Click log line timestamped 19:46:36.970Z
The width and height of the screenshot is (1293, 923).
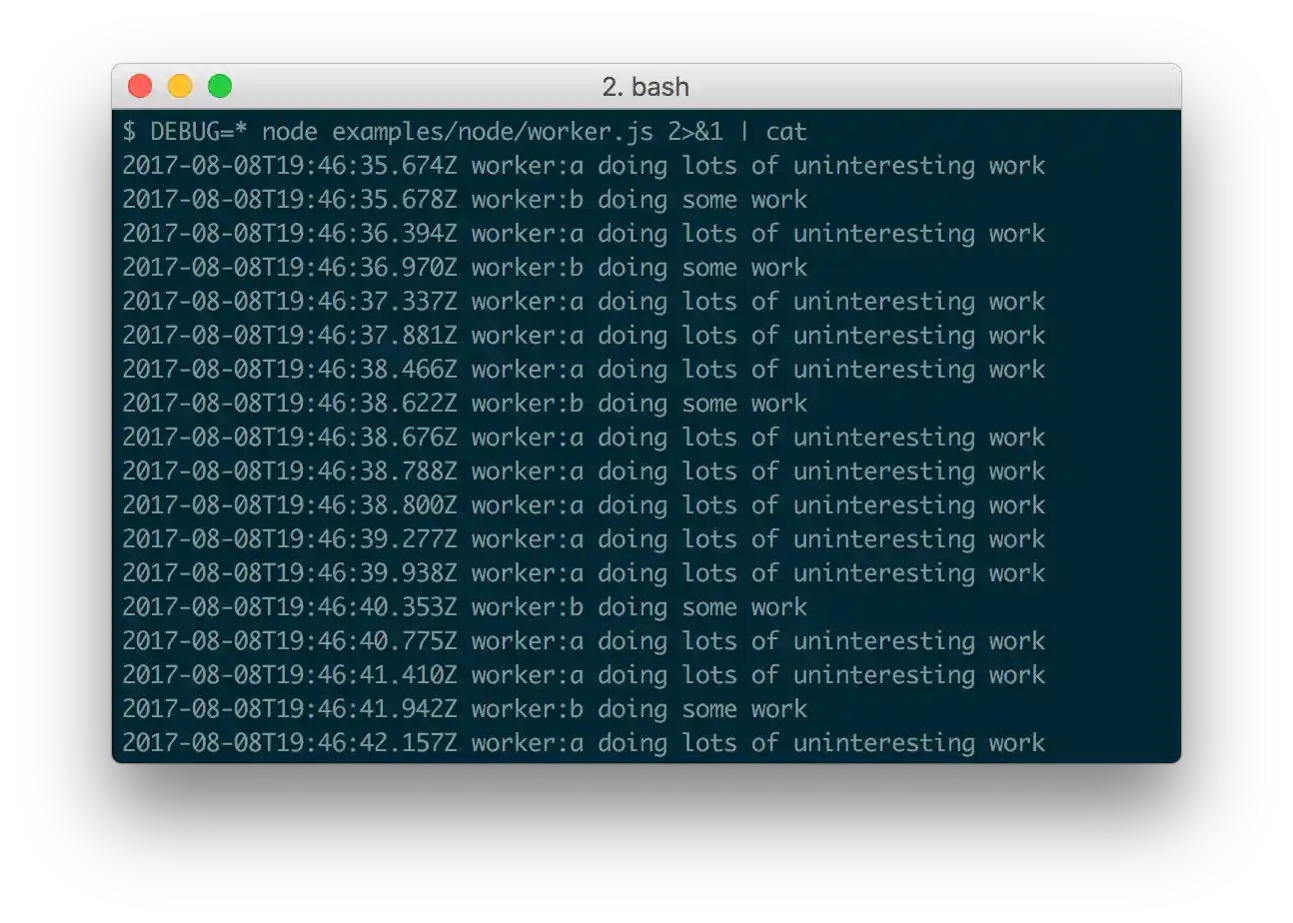pyautogui.click(x=465, y=268)
